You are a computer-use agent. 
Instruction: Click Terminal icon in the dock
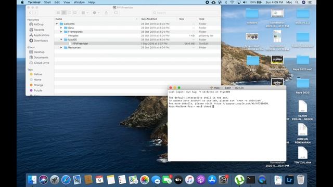click(x=251, y=180)
